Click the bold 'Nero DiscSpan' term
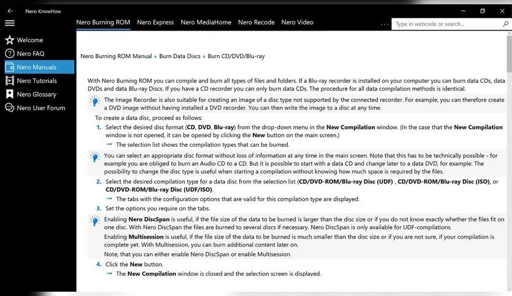Image resolution: width=512 pixels, height=296 pixels. (x=149, y=220)
